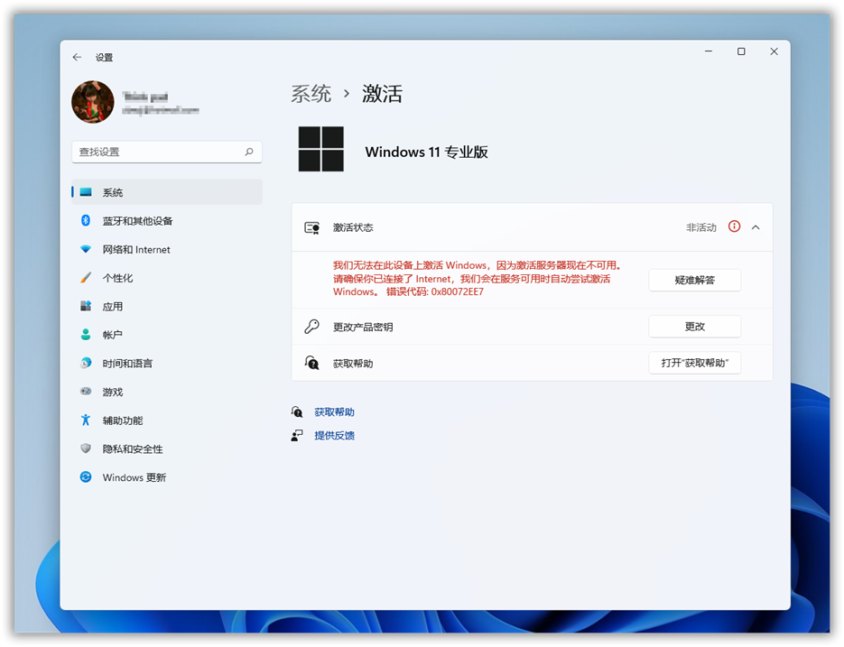
Task: Click the Bluetooth icon in sidebar
Action: pyautogui.click(x=86, y=221)
